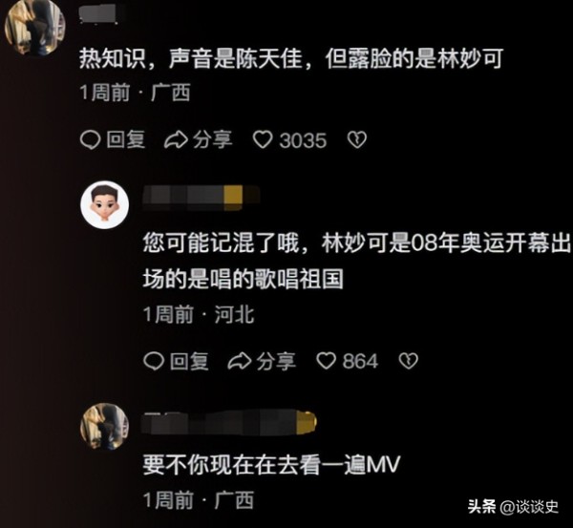This screenshot has height=528, width=573.
Task: Open the blurred username of the top commenter
Action: [98, 14]
